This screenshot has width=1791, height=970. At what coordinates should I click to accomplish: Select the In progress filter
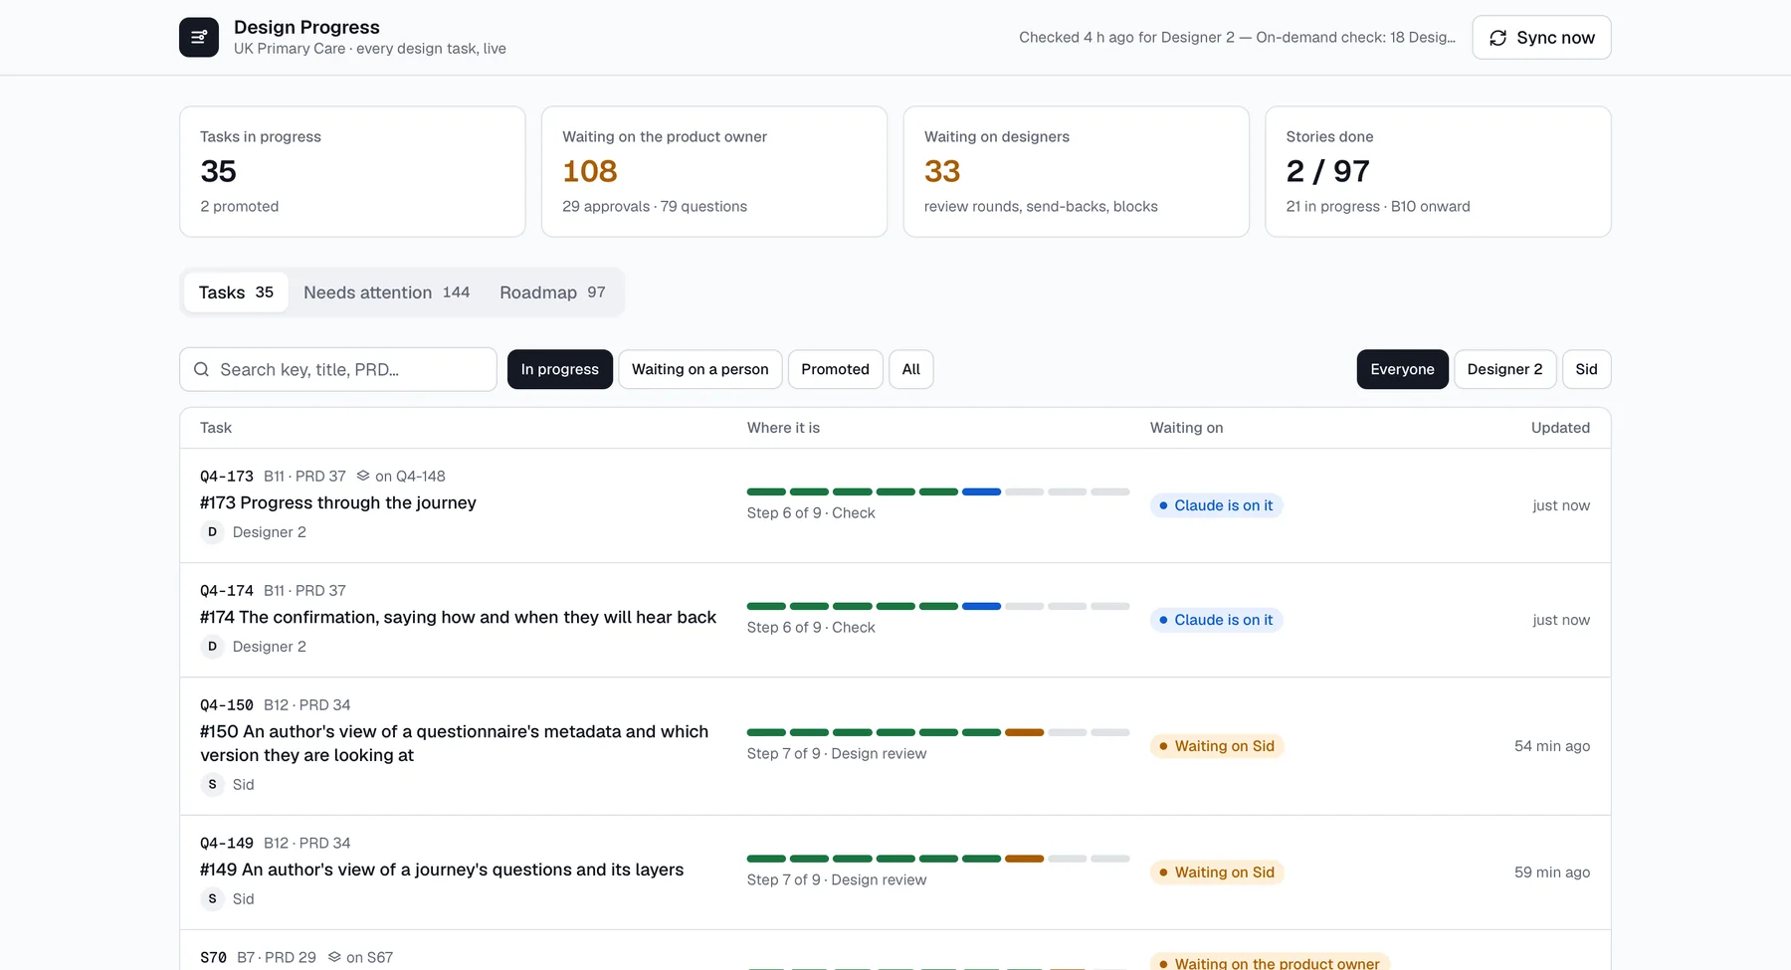click(560, 369)
